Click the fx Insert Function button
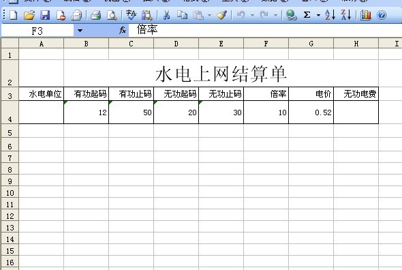Viewport: 402px width, 270px height. click(x=123, y=31)
